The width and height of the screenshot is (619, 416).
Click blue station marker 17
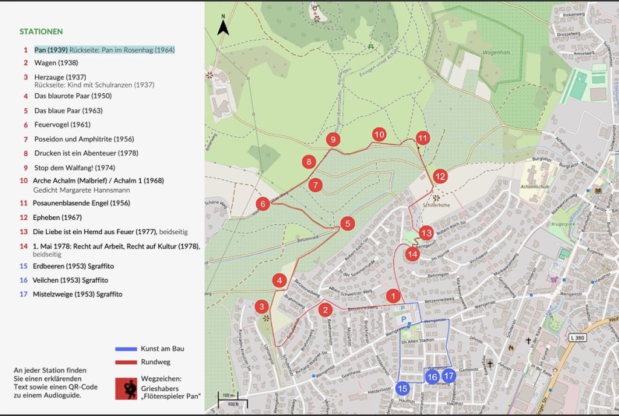click(x=449, y=376)
